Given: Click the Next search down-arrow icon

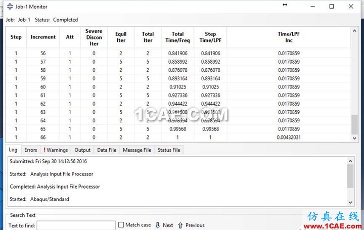Looking at the screenshot, I should click(x=158, y=225).
